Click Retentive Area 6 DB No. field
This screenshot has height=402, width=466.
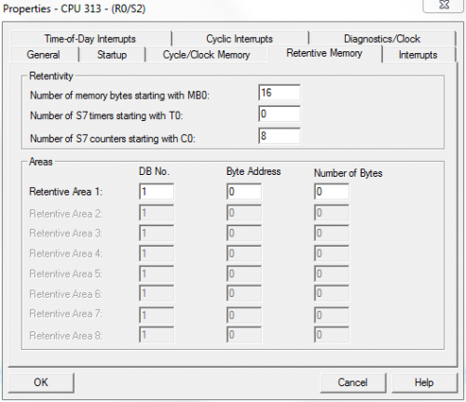coord(157,293)
